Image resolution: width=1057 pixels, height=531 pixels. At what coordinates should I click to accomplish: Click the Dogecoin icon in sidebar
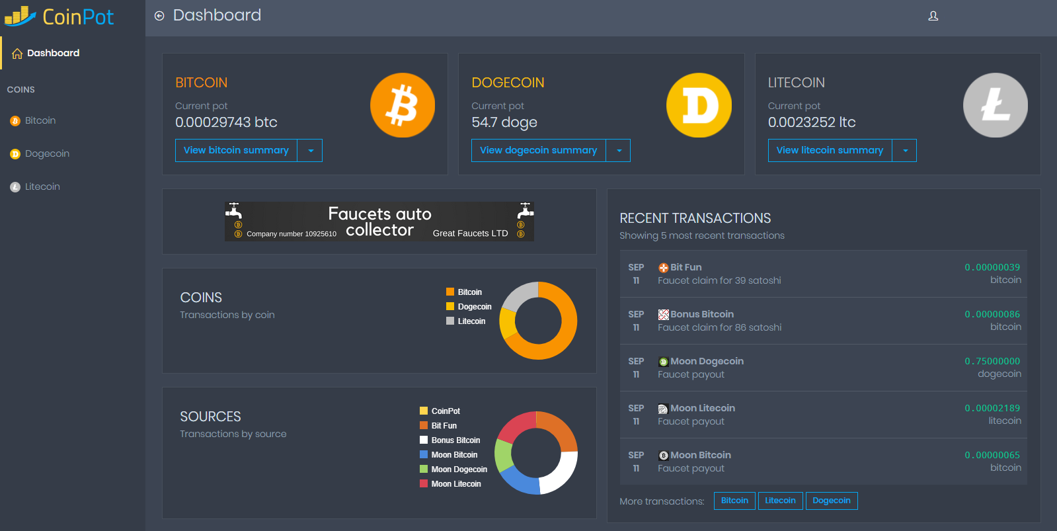tap(15, 154)
